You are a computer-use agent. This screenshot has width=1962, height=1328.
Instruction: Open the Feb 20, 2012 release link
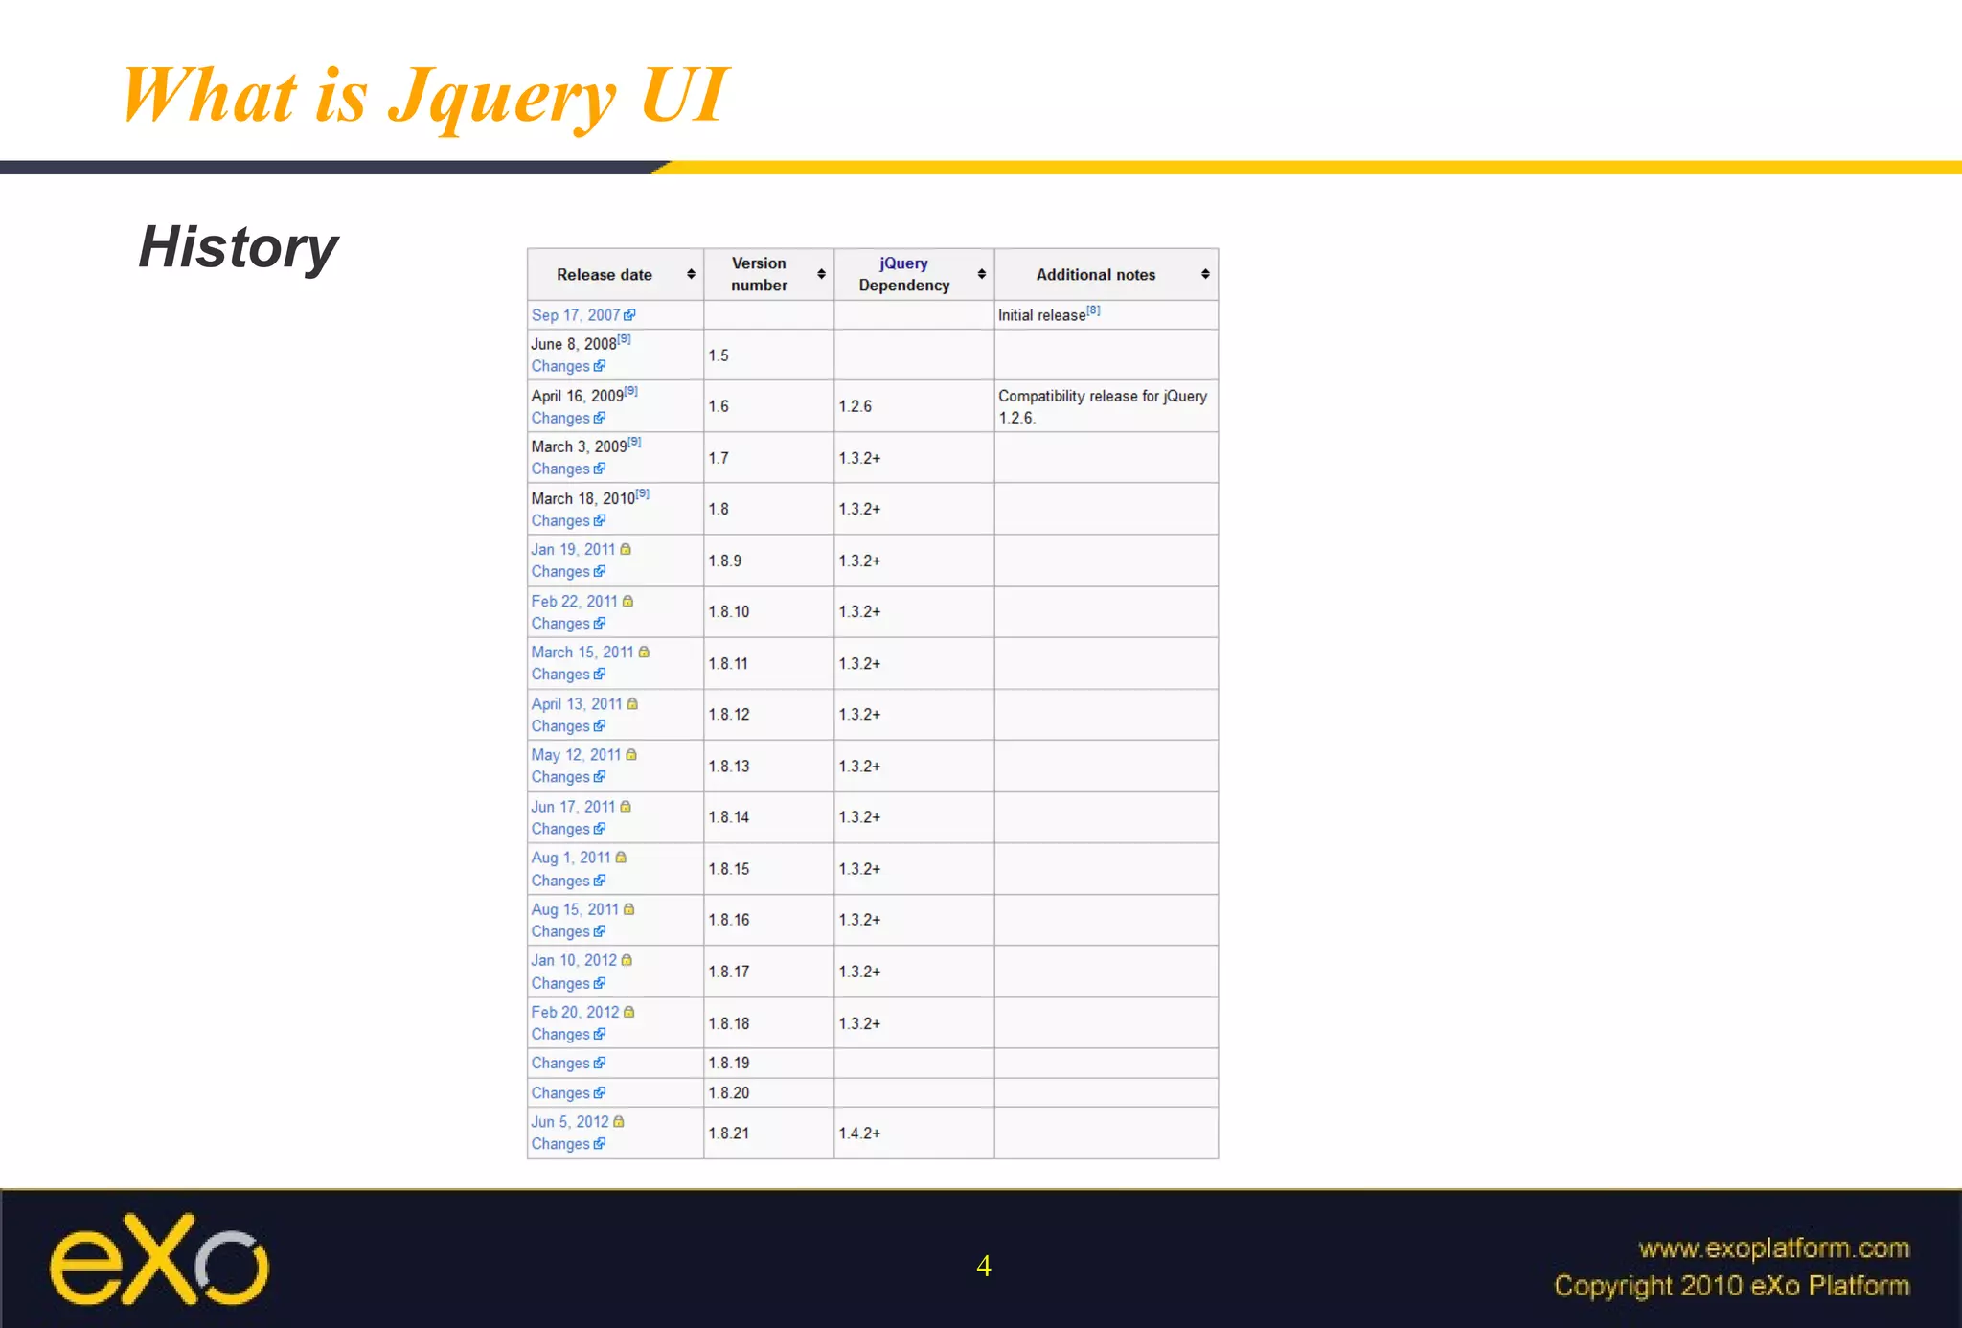pyautogui.click(x=575, y=1011)
